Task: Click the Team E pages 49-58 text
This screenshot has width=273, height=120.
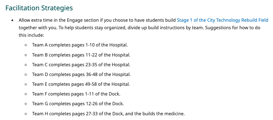Action: point(81,84)
